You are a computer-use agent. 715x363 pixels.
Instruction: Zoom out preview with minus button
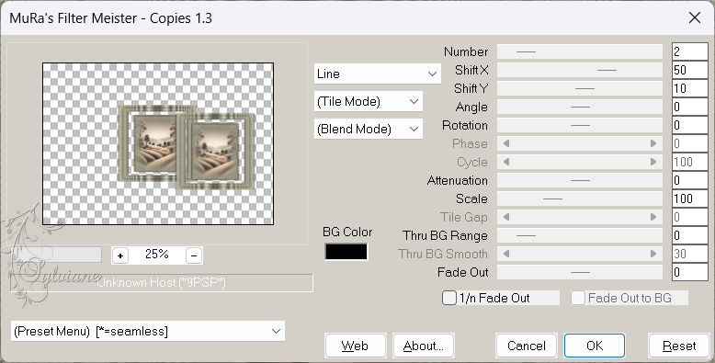point(194,255)
